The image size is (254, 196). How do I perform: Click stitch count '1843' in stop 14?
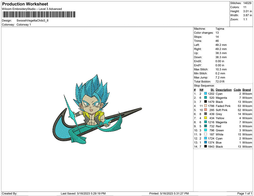pyautogui.click(x=211, y=146)
